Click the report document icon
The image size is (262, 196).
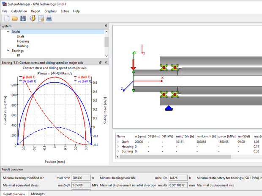[41, 18]
